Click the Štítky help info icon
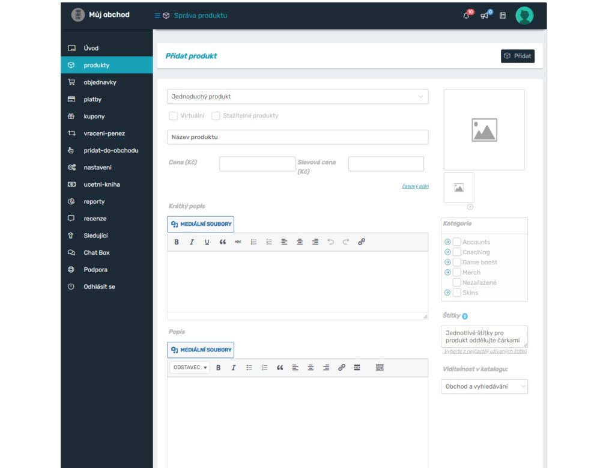The height and width of the screenshot is (468, 615). click(x=465, y=316)
